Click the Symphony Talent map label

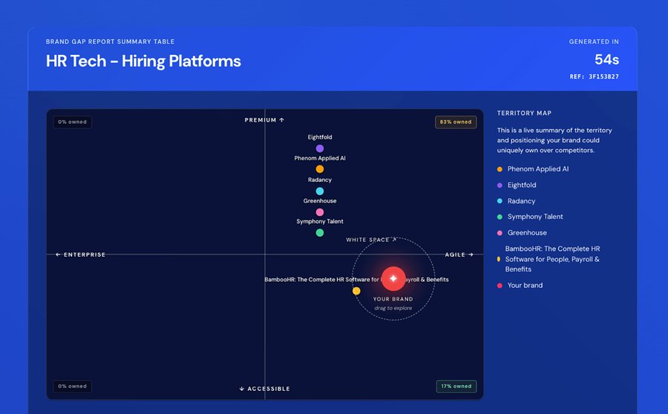tap(320, 222)
